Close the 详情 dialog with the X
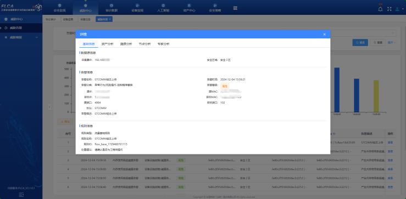This screenshot has width=406, height=199. (x=325, y=35)
